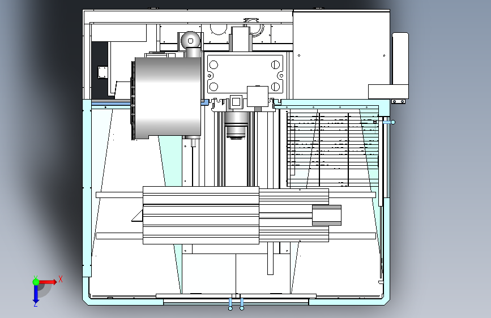Select the right drain pipe at bottom
Image resolution: width=491 pixels, height=318 pixels.
242,304
